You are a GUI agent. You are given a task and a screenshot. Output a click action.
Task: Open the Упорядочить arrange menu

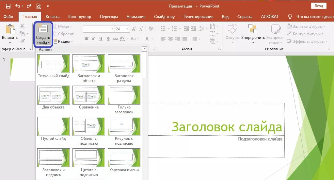point(253,34)
